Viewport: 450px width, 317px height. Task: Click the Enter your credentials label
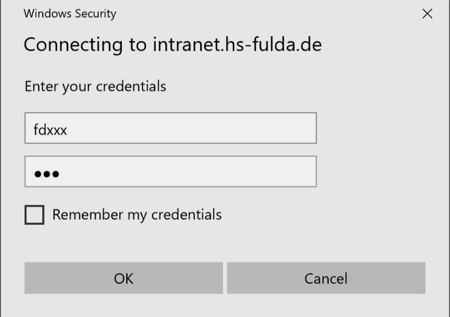tap(95, 87)
